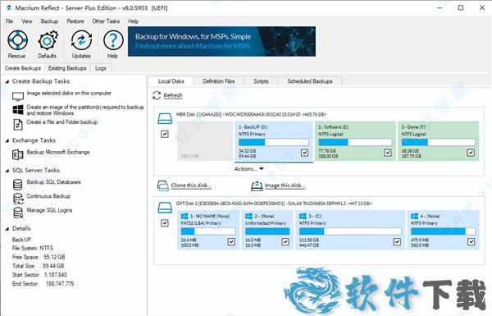
Task: Click the Backup Microsoft Exchange icon
Action: [18, 154]
